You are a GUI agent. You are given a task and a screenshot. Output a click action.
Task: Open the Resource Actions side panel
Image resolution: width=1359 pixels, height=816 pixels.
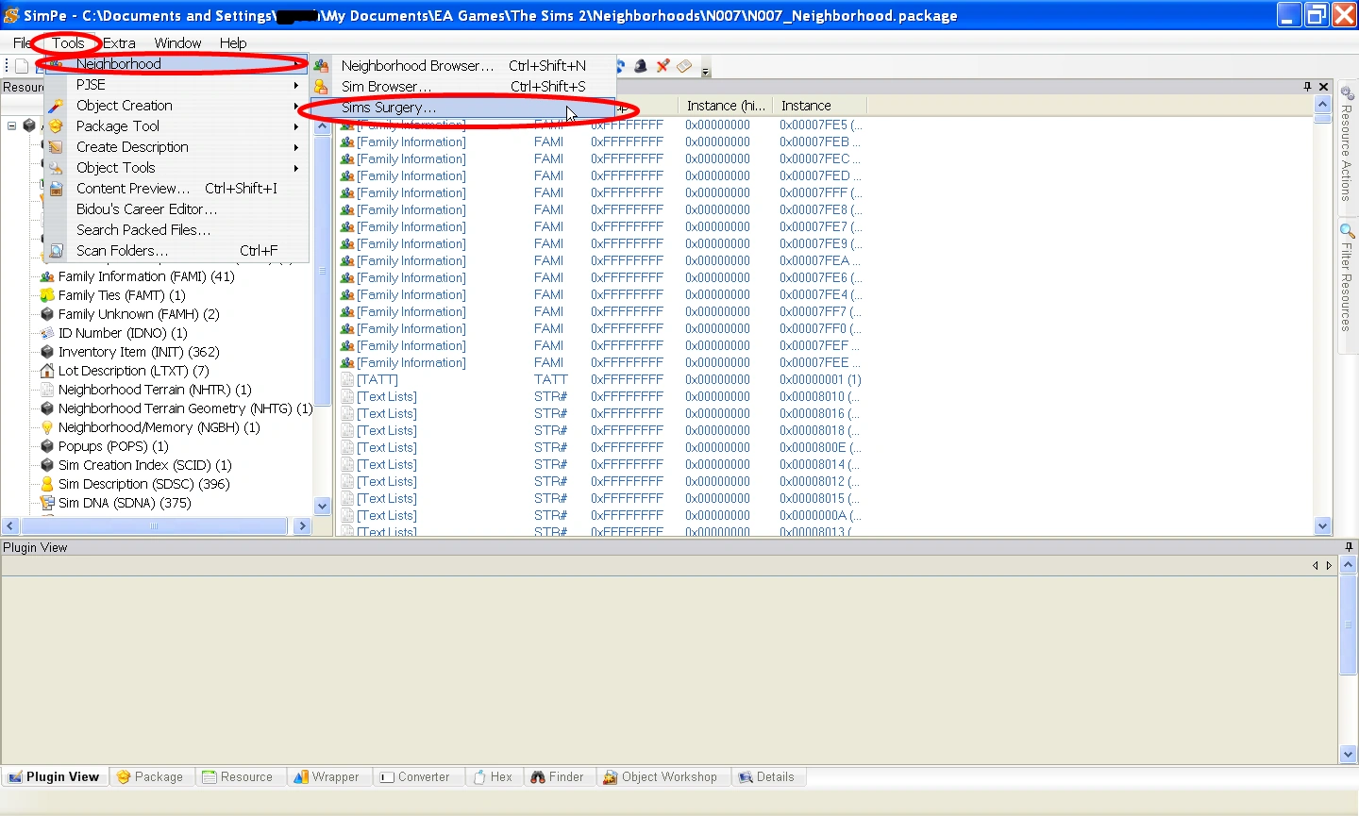pos(1347,143)
